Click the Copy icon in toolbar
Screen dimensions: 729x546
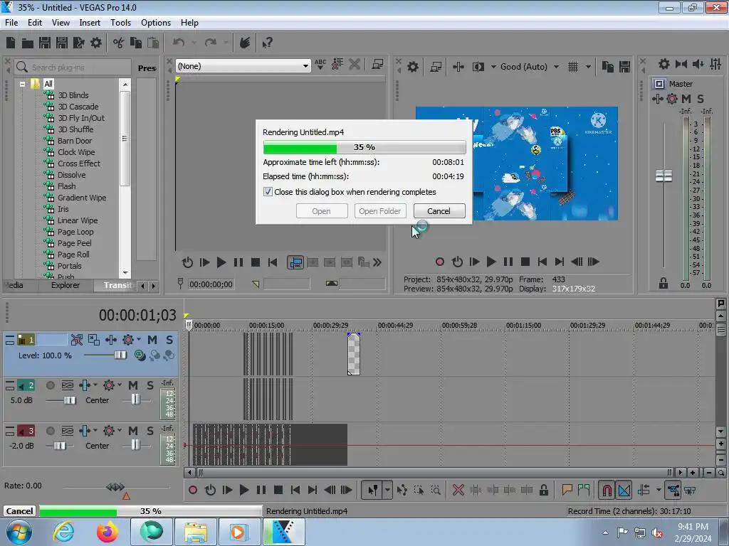[x=136, y=43]
